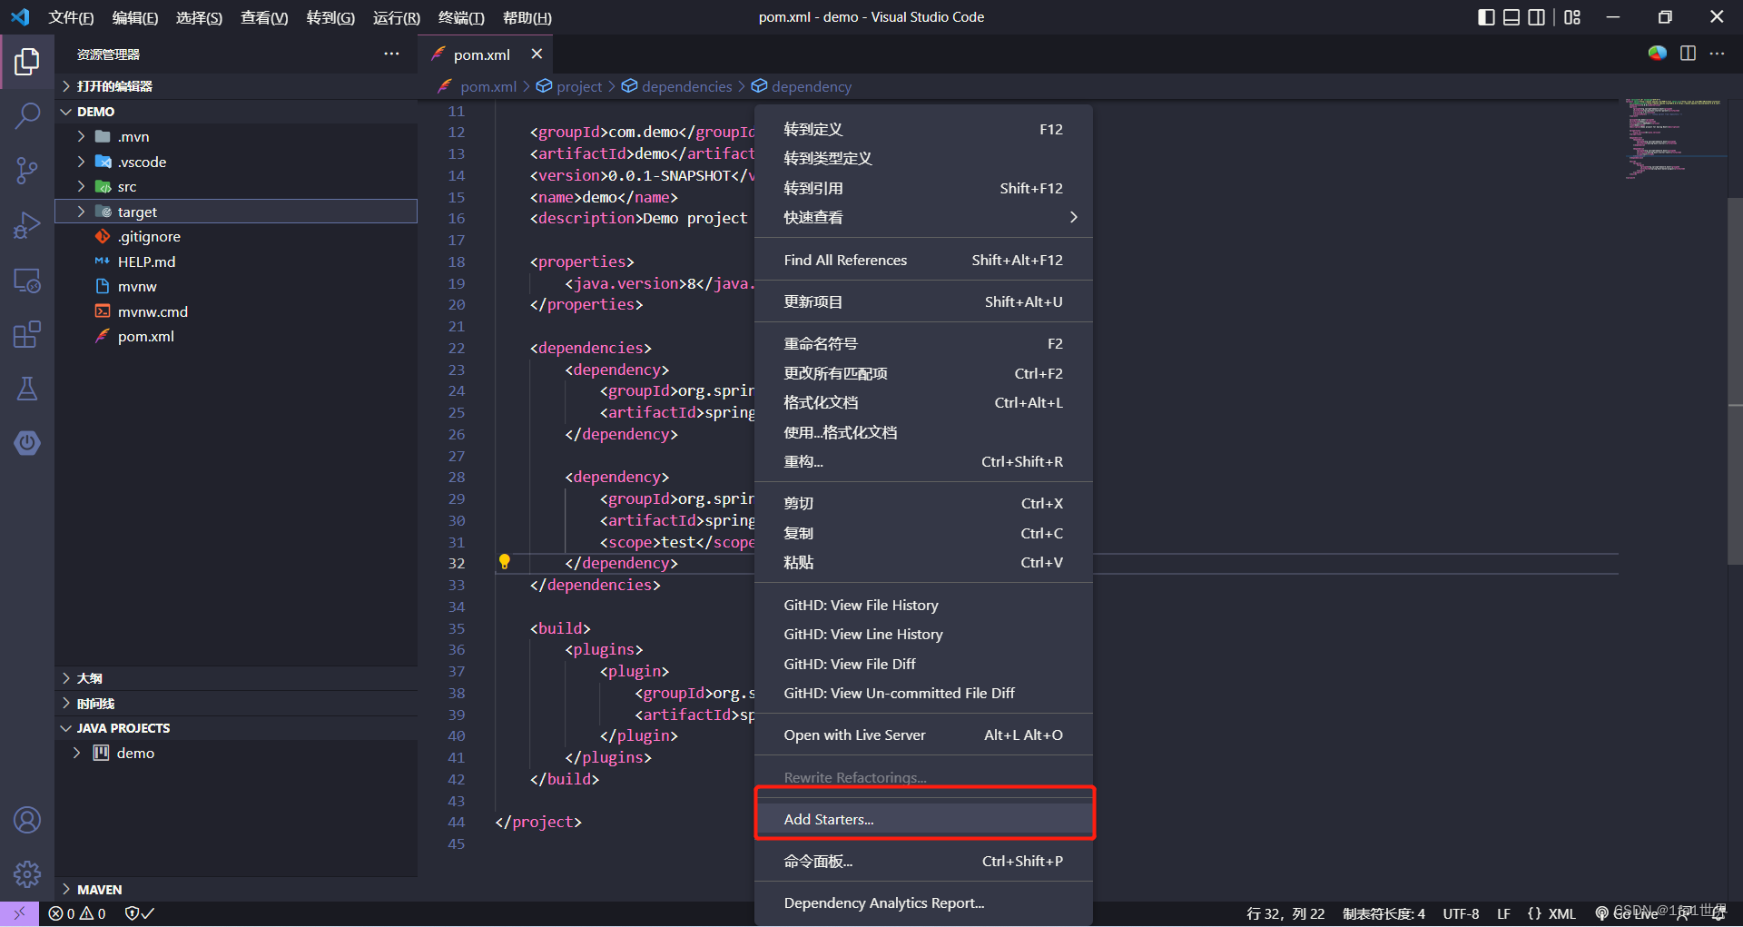Open pom.xml in the file explorer
This screenshot has height=927, width=1743.
pos(236,336)
